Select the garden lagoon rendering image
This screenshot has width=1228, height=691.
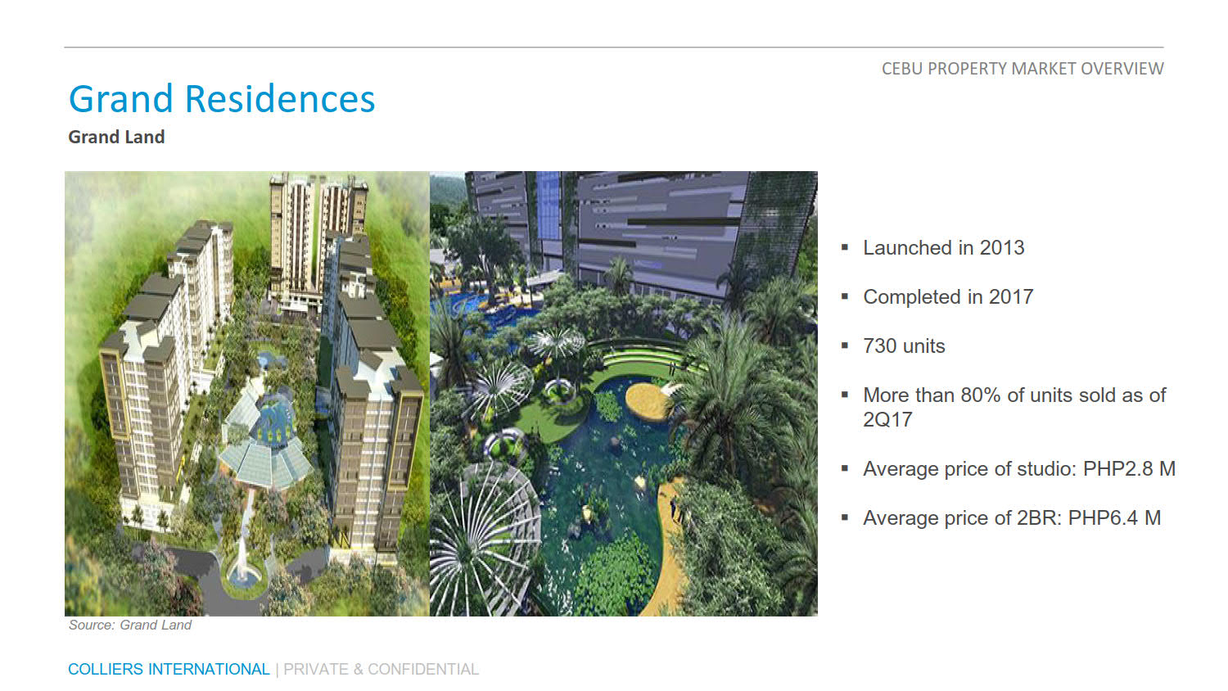(623, 393)
